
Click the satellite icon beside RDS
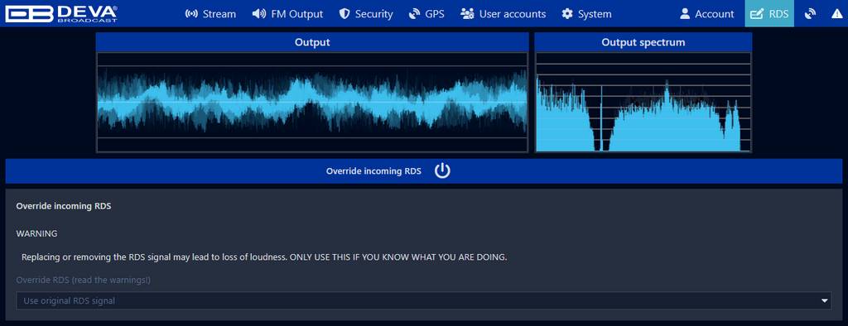[x=810, y=14]
